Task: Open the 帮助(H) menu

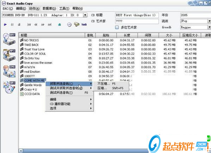Action: tap(77, 9)
